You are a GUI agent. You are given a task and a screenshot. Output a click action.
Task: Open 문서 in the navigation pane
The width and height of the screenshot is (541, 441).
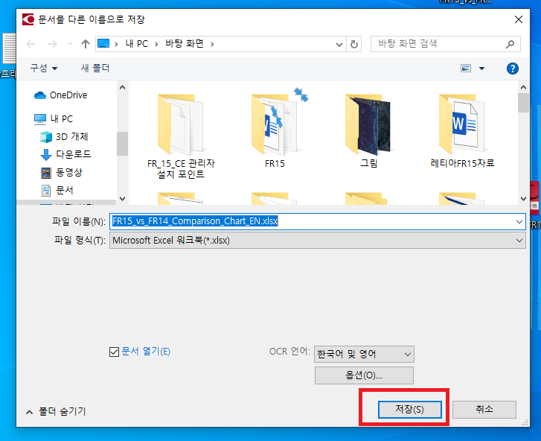57,190
